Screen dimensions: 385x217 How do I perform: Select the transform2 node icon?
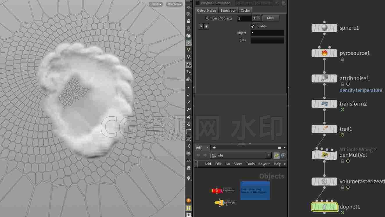[324, 104]
